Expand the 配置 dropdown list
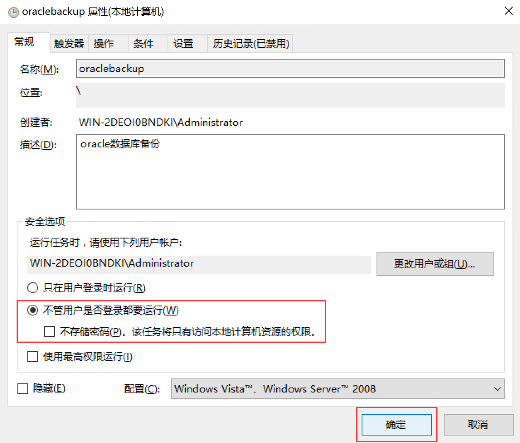The height and width of the screenshot is (443, 520). 497,389
